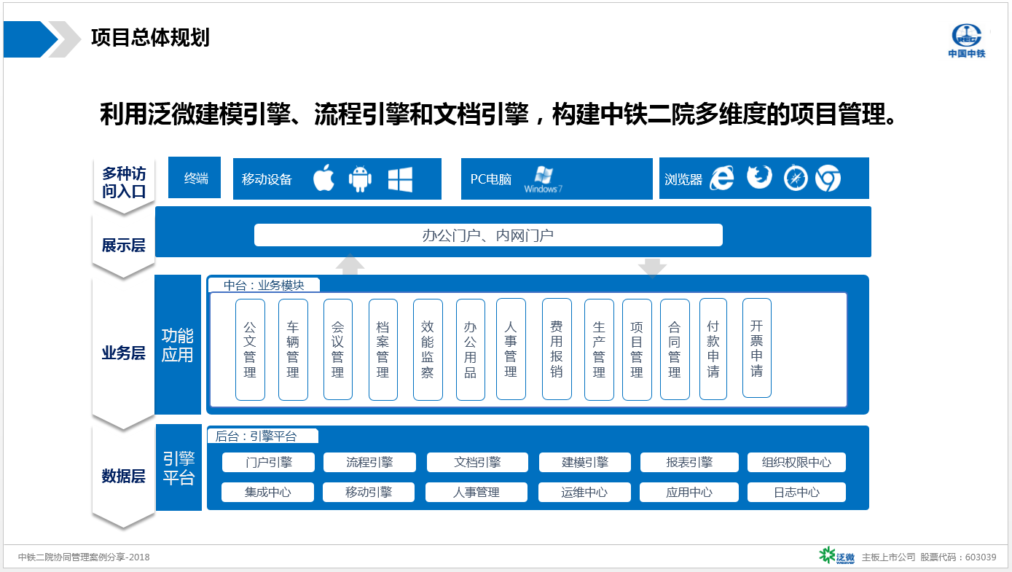Click the Firefox browser icon
1012x572 pixels.
click(759, 177)
